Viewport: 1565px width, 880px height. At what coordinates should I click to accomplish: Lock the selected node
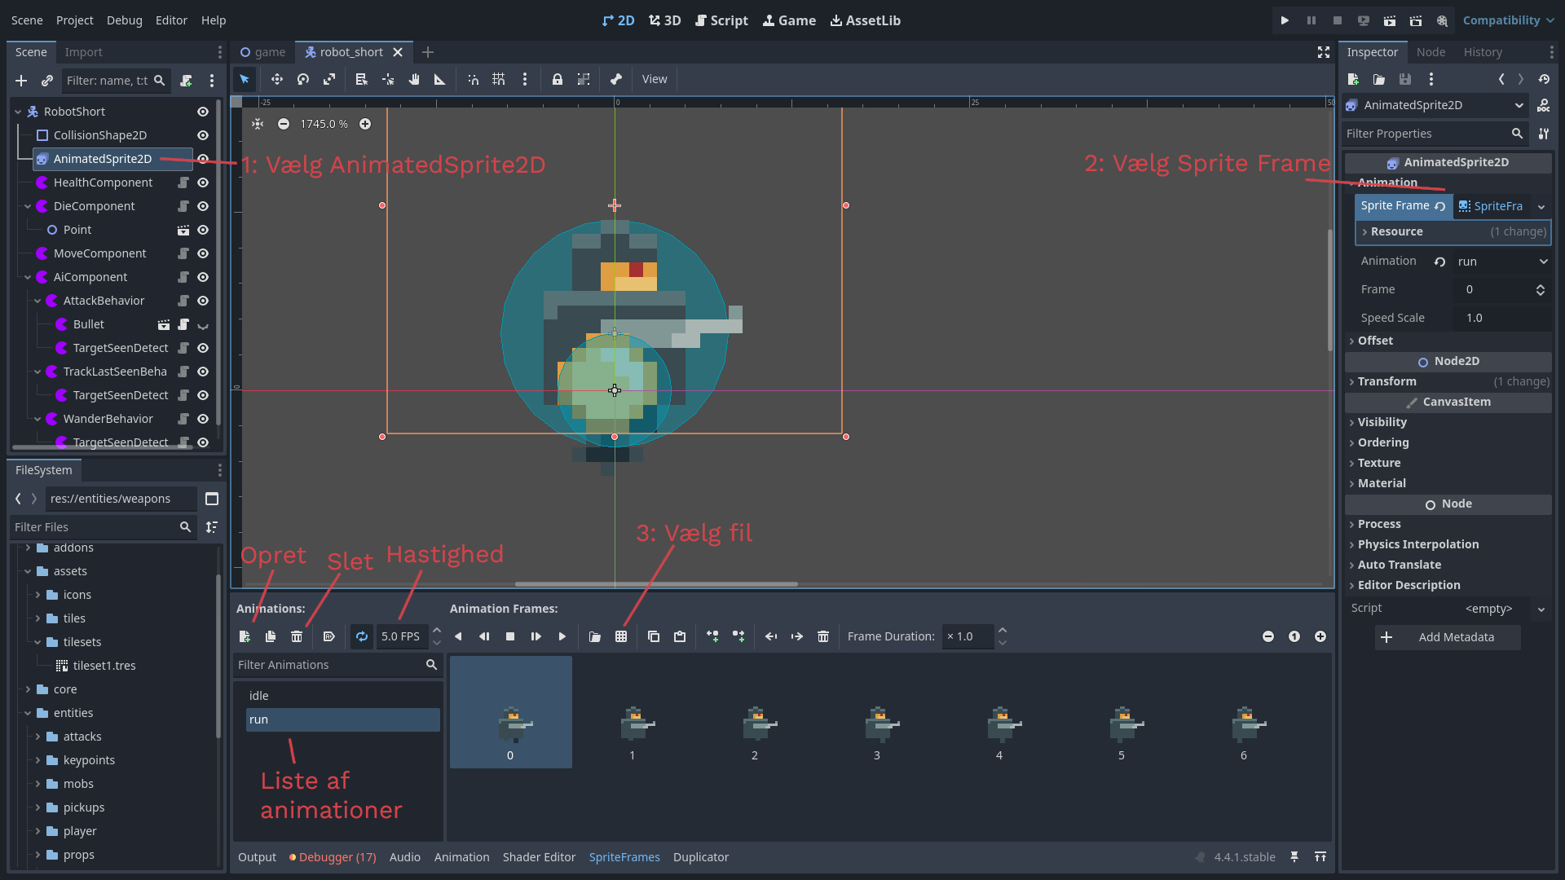point(558,79)
